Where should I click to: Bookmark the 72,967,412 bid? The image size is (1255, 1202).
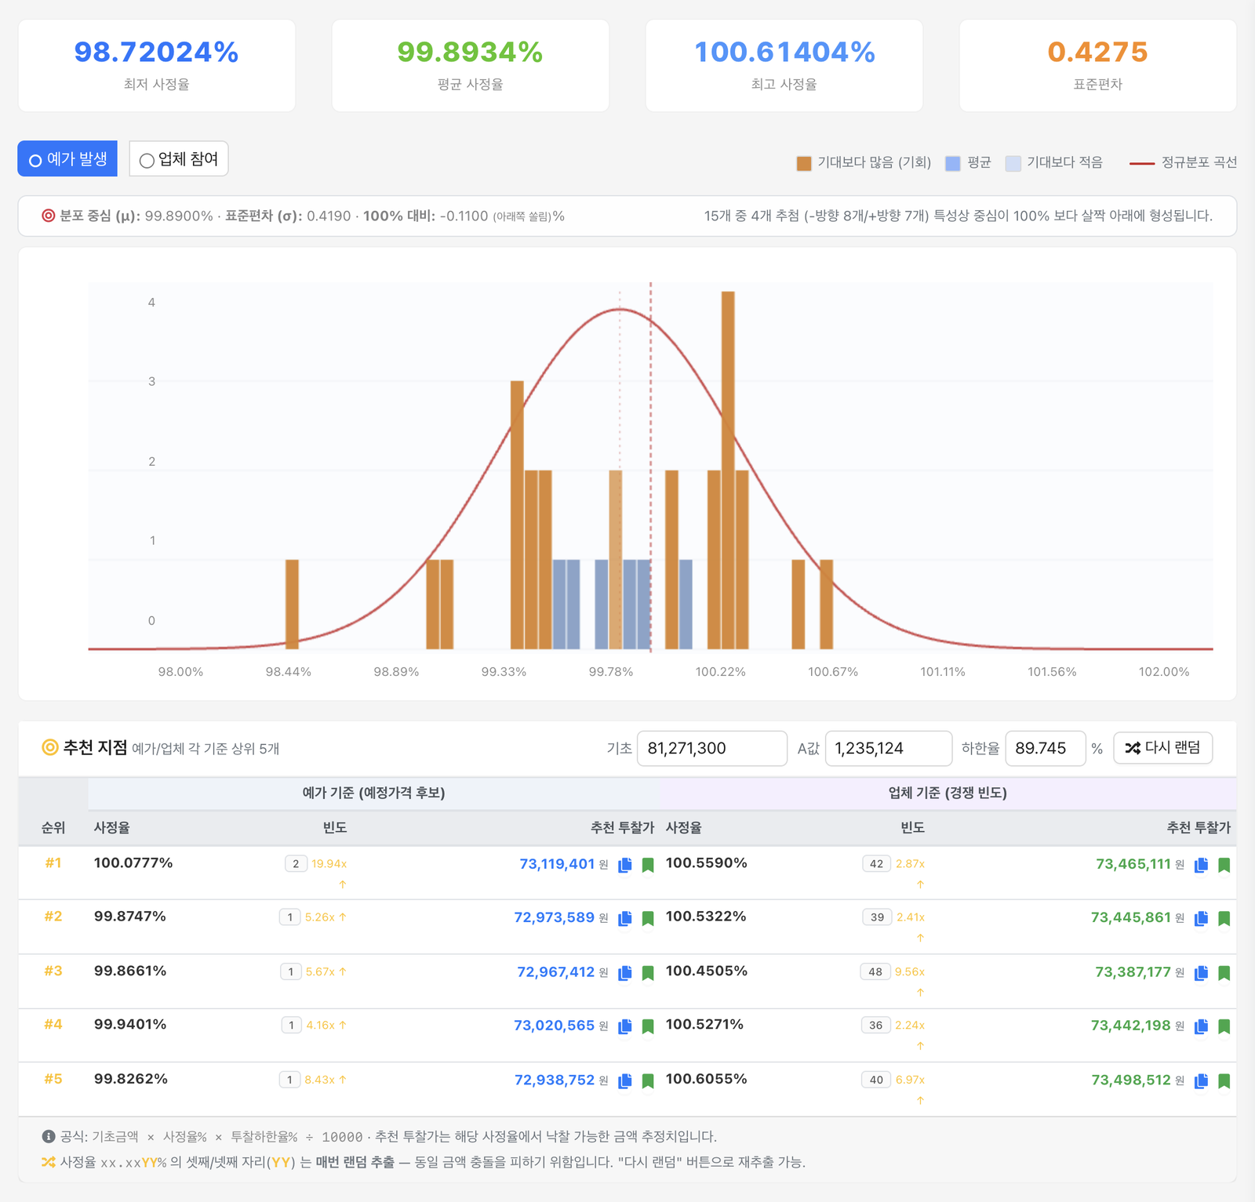648,973
